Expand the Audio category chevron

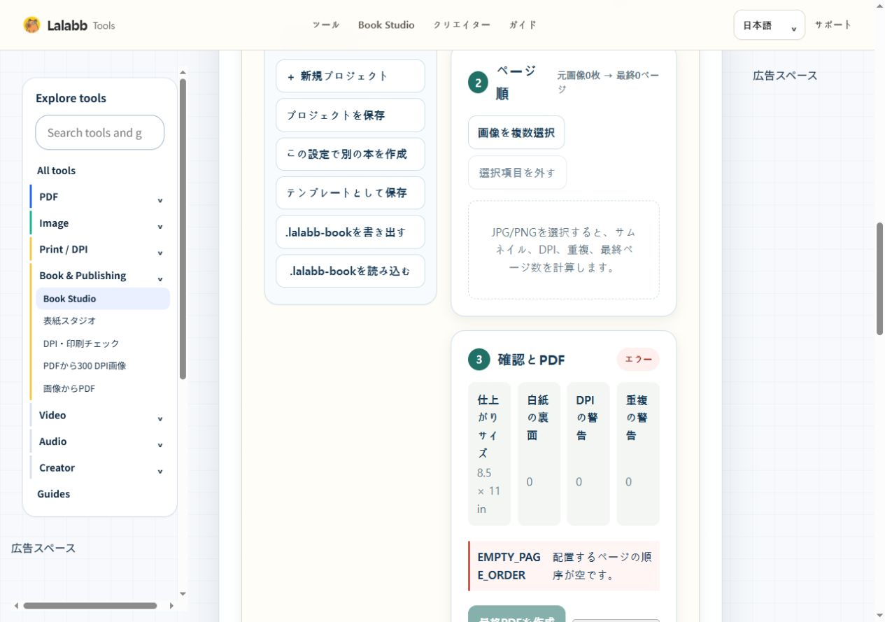coord(160,445)
